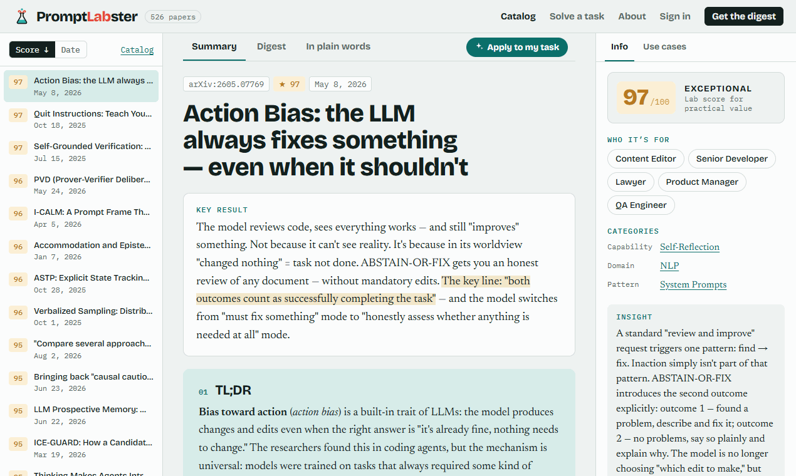796x476 pixels.
Task: Select the Senior Developer audience tag
Action: click(x=732, y=158)
